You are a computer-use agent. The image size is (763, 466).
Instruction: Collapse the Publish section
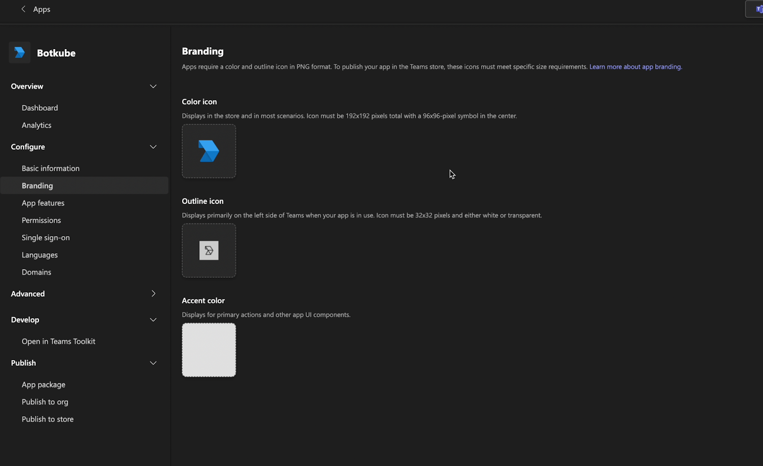tap(153, 362)
